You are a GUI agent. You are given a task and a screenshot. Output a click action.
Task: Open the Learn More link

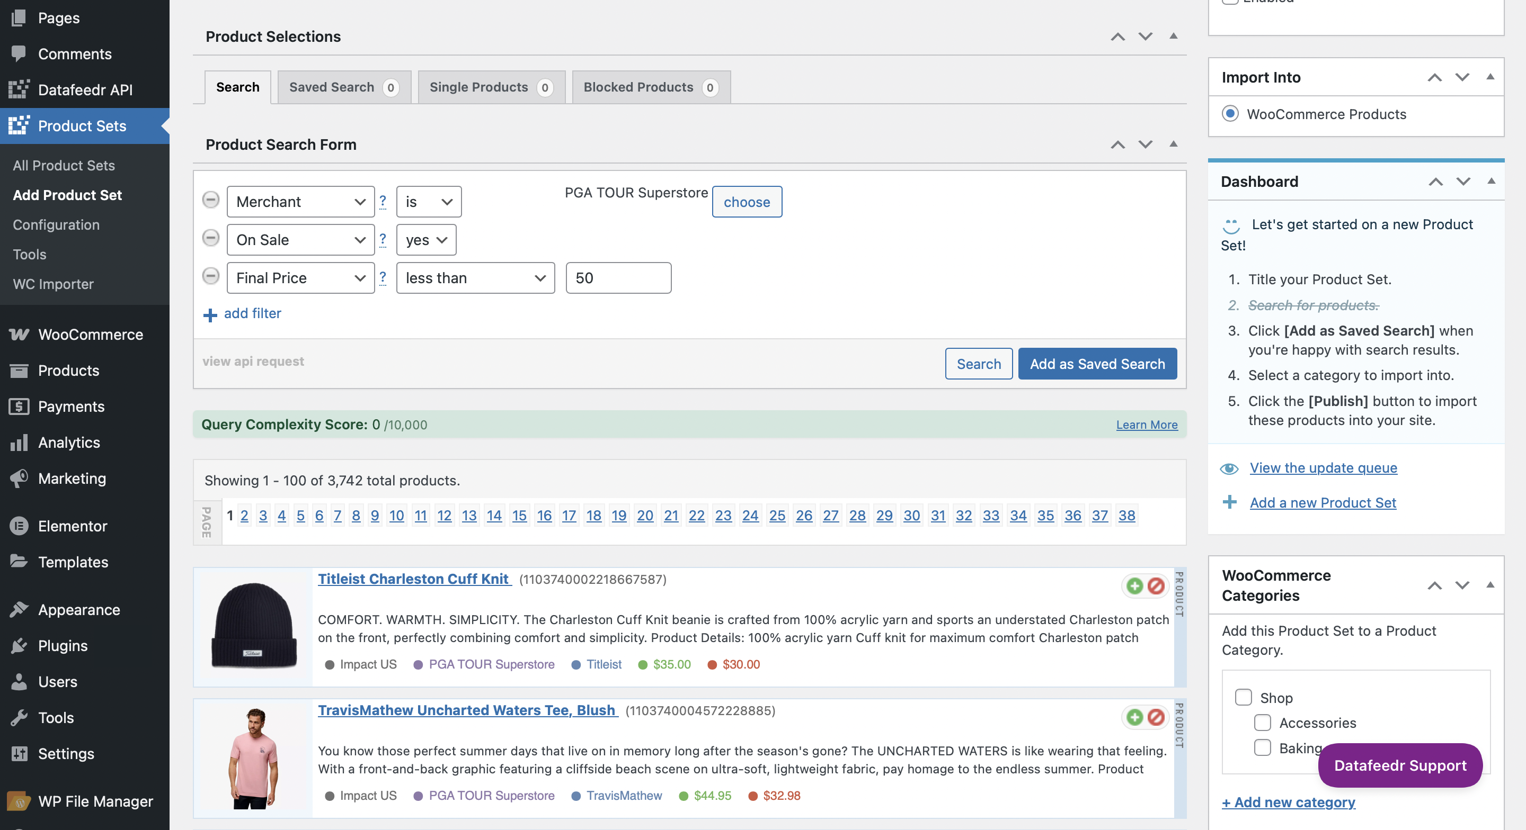tap(1146, 425)
